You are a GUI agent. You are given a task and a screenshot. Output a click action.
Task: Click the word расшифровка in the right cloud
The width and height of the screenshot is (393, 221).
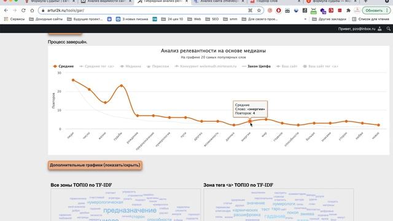coord(247,215)
